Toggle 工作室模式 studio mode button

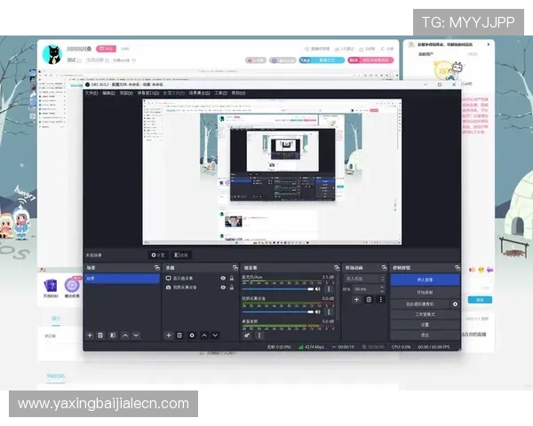(x=425, y=314)
